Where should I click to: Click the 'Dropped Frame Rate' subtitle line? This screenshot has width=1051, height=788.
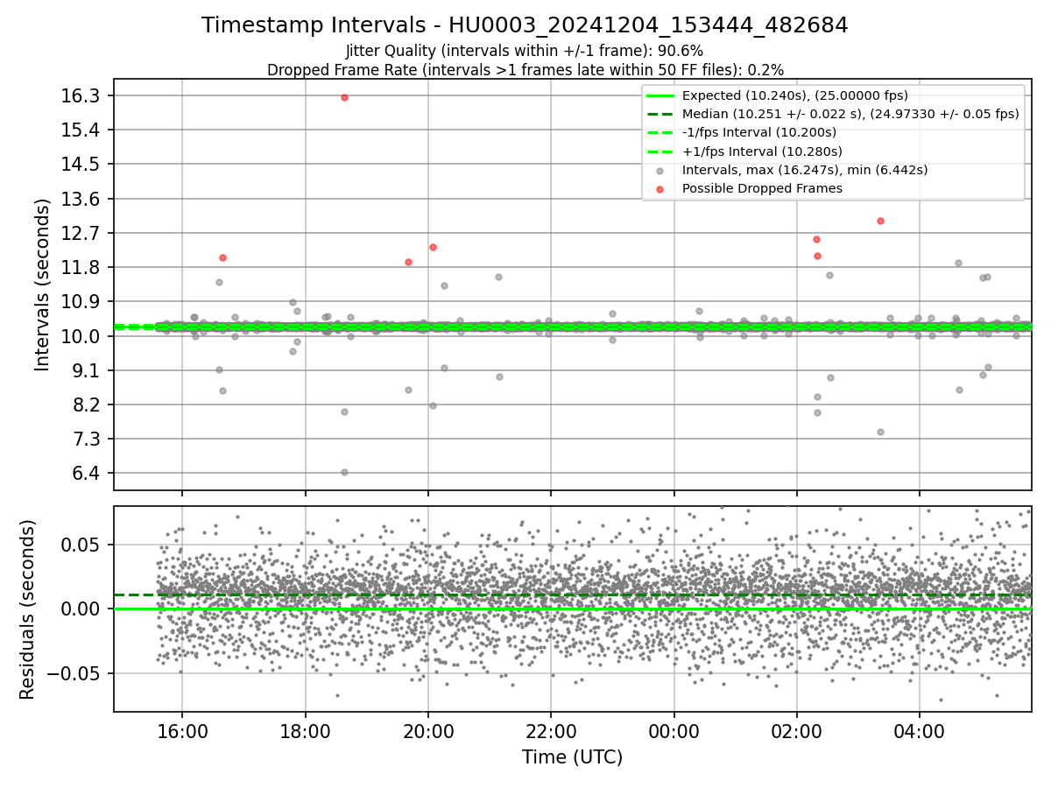[525, 69]
